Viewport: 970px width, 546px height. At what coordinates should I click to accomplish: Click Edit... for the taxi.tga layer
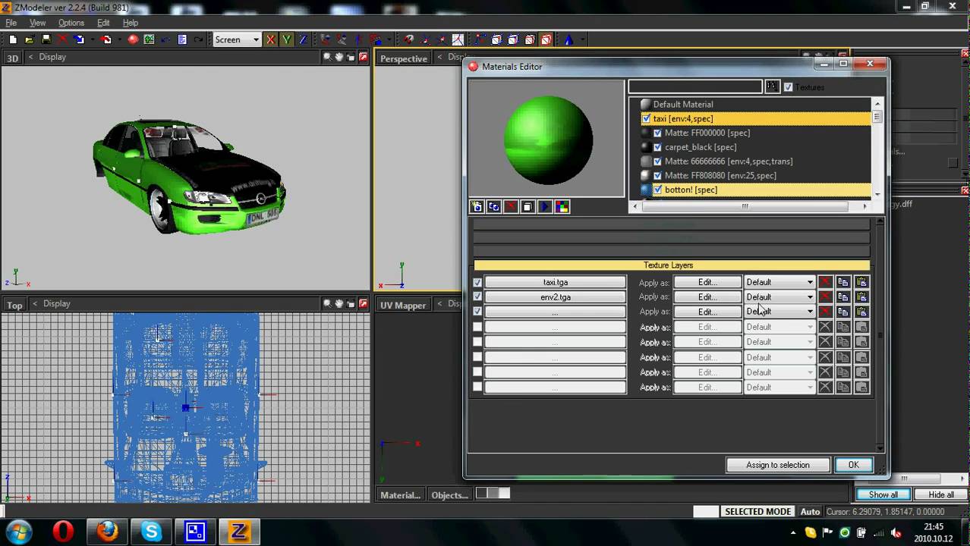point(707,282)
